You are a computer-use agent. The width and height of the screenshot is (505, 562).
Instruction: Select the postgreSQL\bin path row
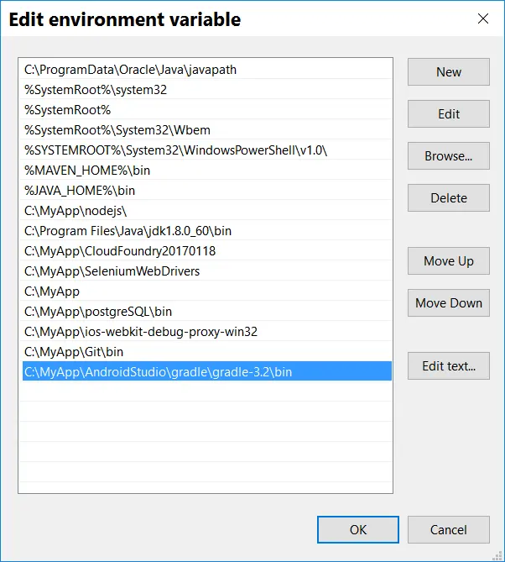207,312
